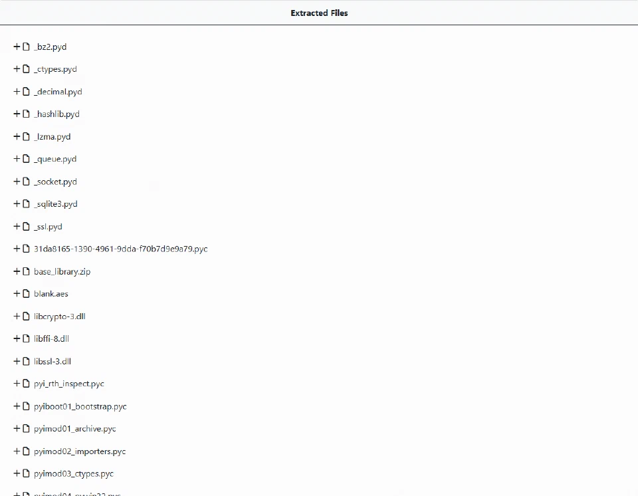Viewport: 638px width, 496px height.
Task: Click the file icon beside blank.aes
Action: (x=27, y=294)
